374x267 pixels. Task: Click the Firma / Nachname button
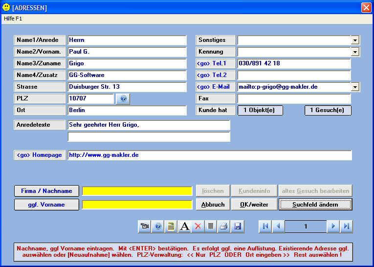click(x=46, y=191)
